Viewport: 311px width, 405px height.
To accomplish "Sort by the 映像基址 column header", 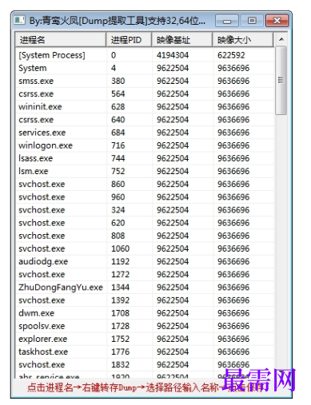I will (x=182, y=40).
